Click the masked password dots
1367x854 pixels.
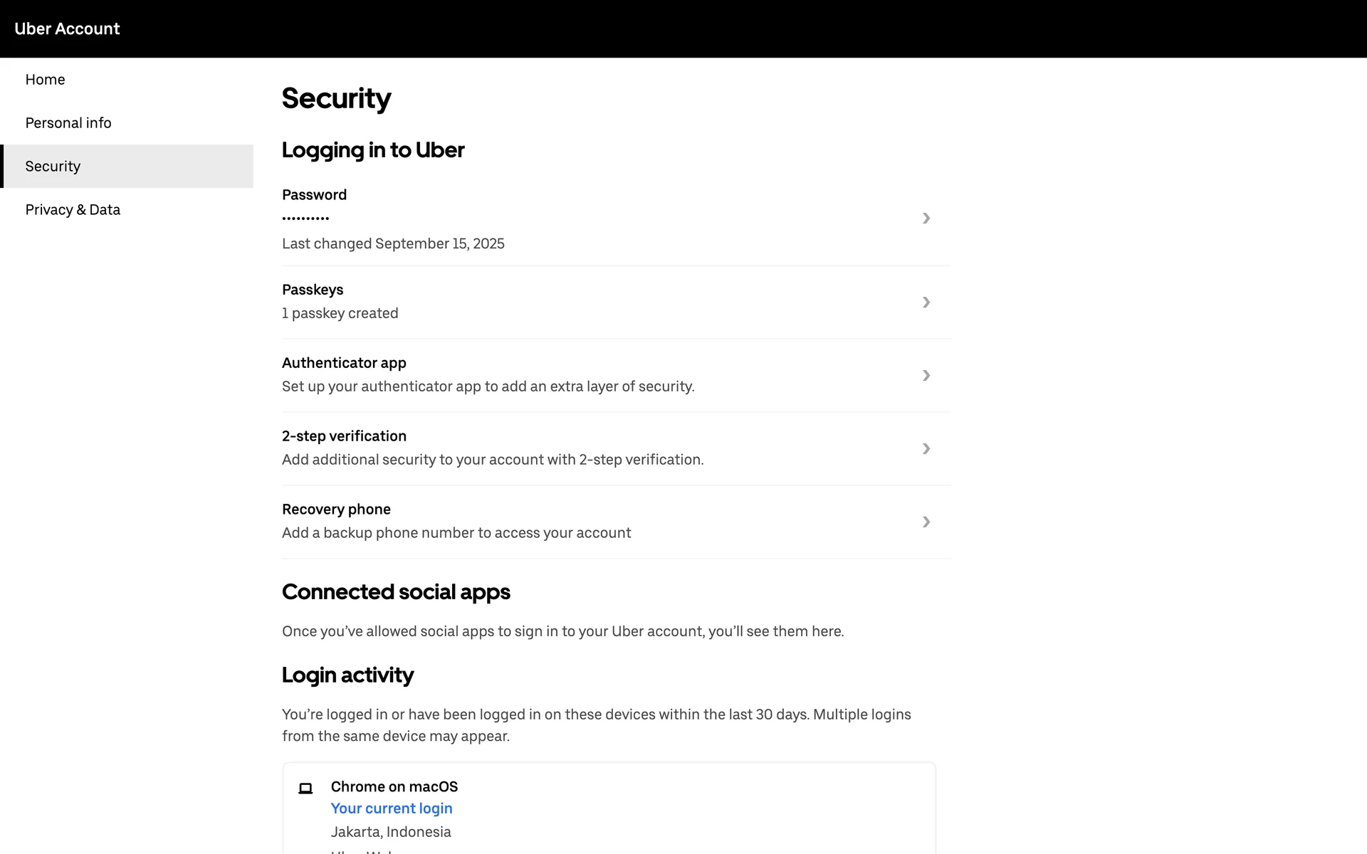point(305,218)
